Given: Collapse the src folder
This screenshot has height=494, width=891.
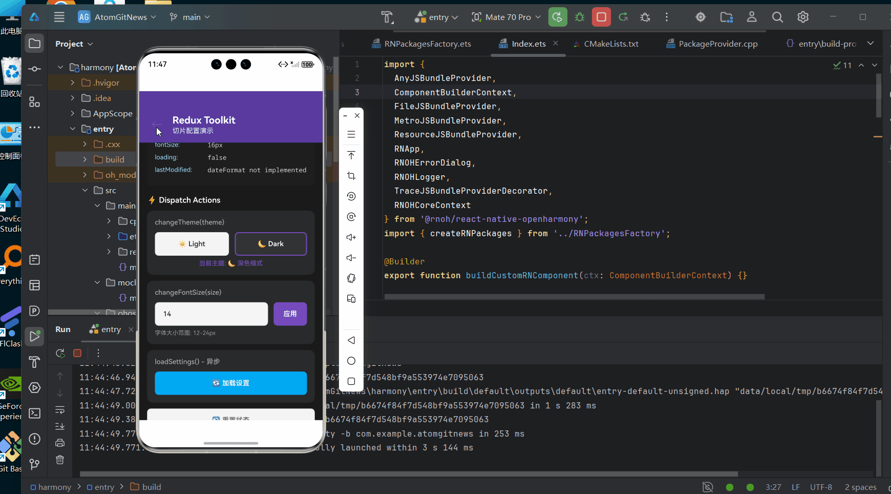Looking at the screenshot, I should click(x=84, y=190).
